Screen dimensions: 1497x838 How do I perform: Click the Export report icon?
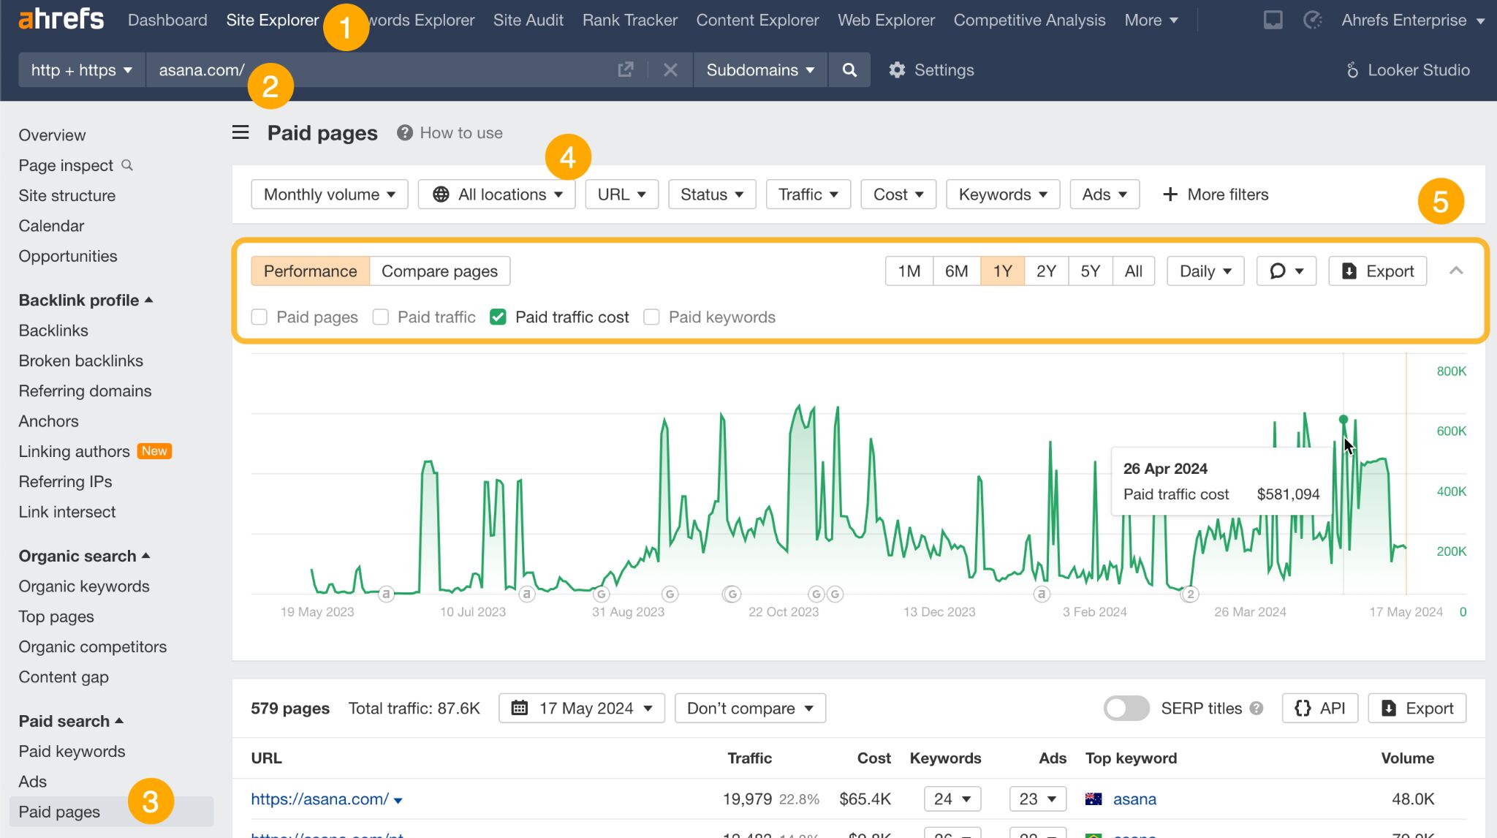pyautogui.click(x=1378, y=271)
